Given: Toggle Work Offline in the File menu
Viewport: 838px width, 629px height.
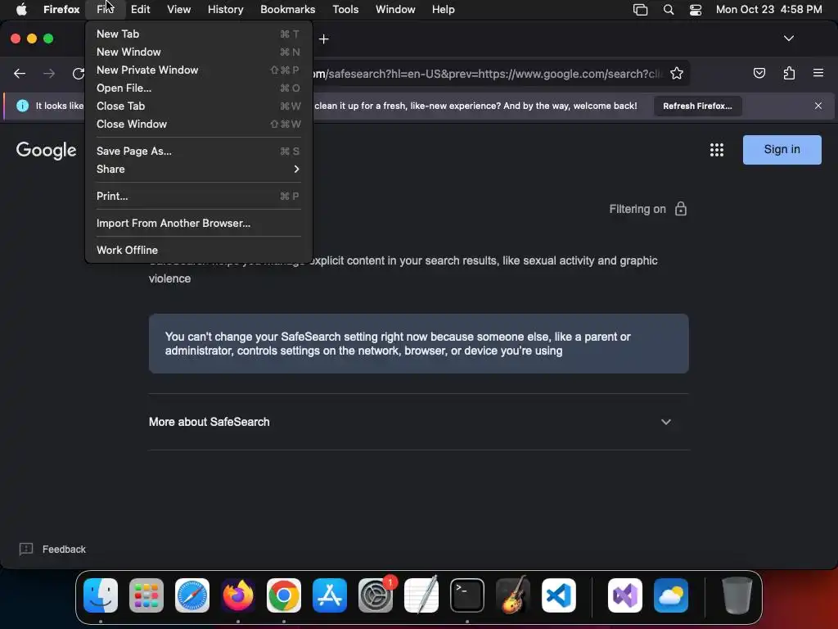Looking at the screenshot, I should pos(198,251).
